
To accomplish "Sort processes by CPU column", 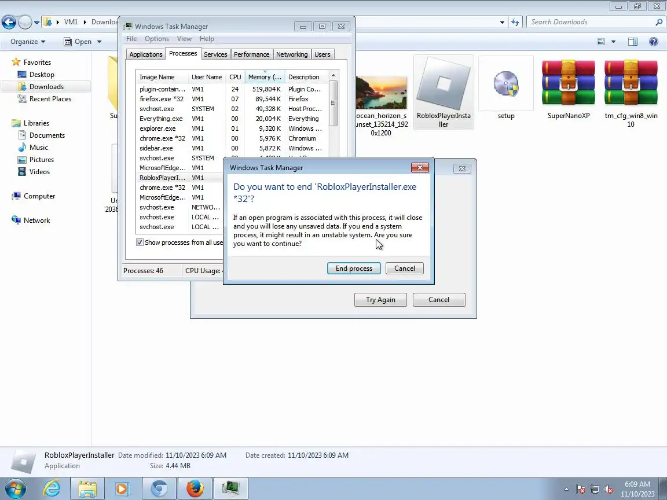I will (x=235, y=77).
